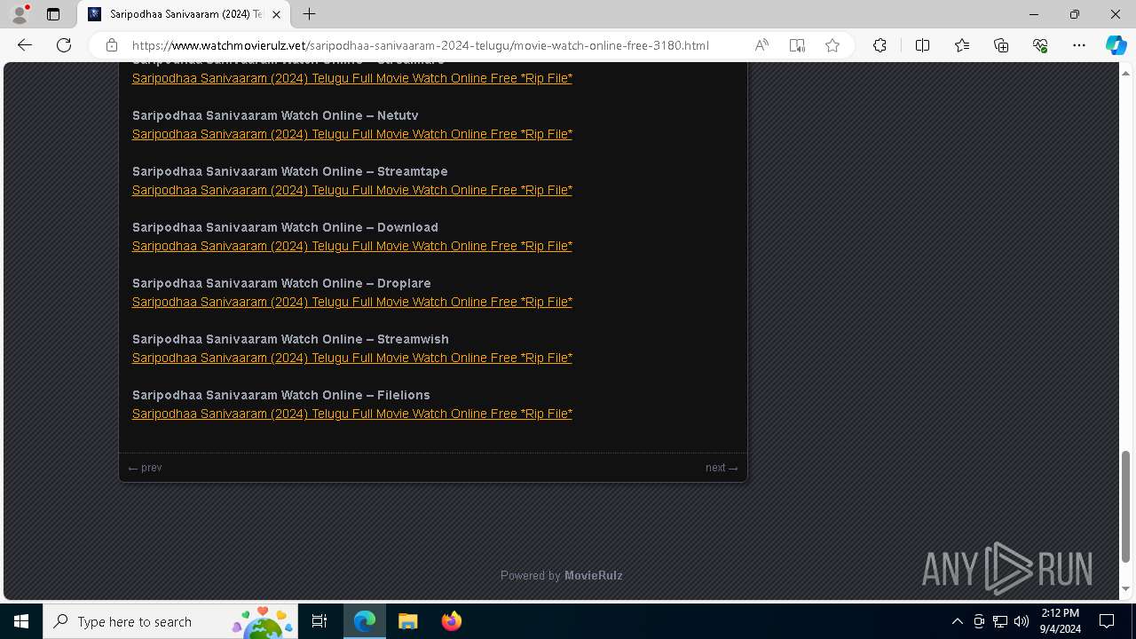The image size is (1136, 639).
Task: View site information lock icon
Action: coord(112,45)
